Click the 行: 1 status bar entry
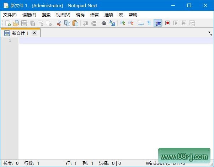Screen dimensions: 214x167 [71, 163]
